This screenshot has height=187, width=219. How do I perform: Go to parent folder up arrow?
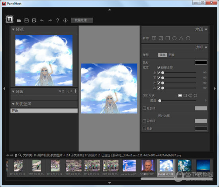point(16,155)
